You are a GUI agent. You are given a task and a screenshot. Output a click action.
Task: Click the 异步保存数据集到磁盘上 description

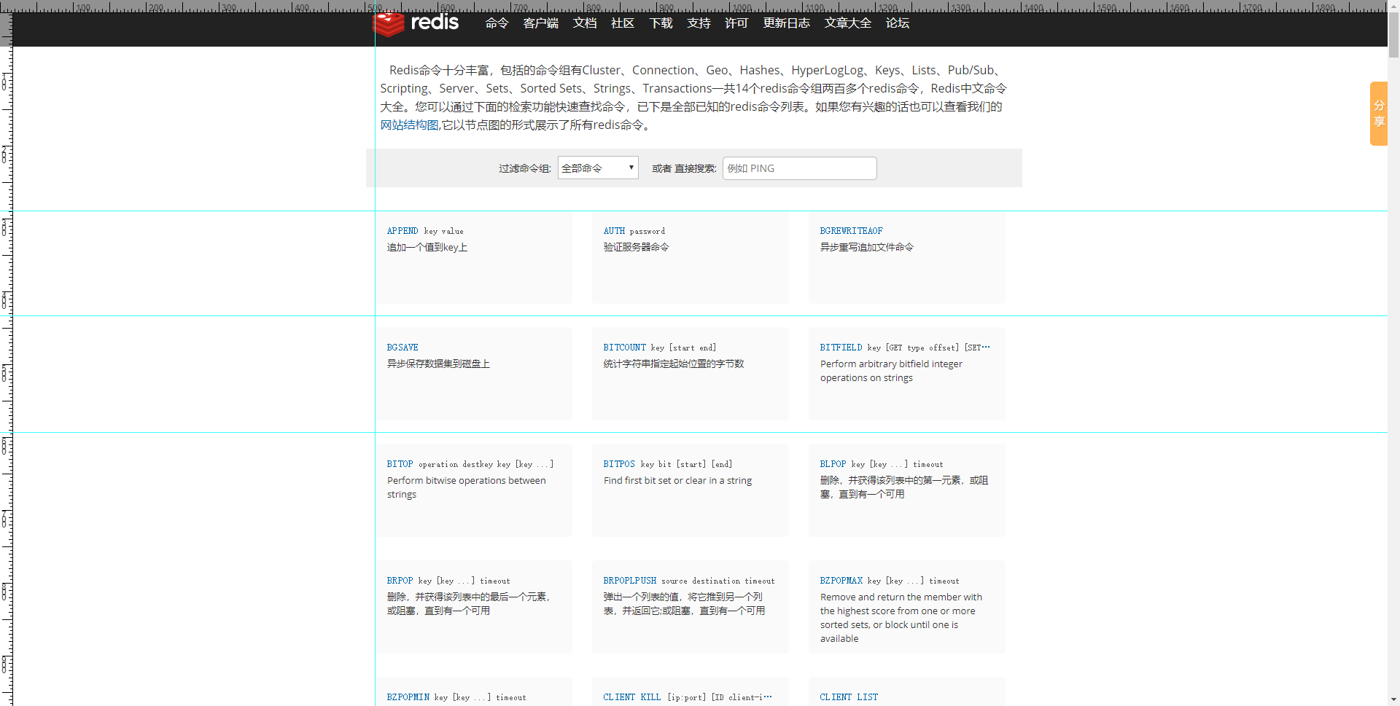pyautogui.click(x=438, y=364)
